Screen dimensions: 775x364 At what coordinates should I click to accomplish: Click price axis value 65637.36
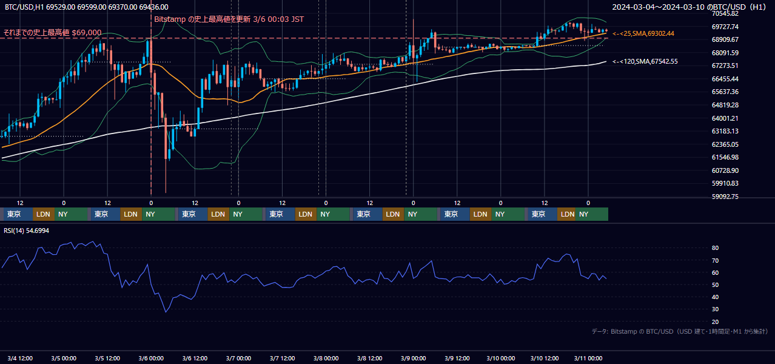[725, 92]
